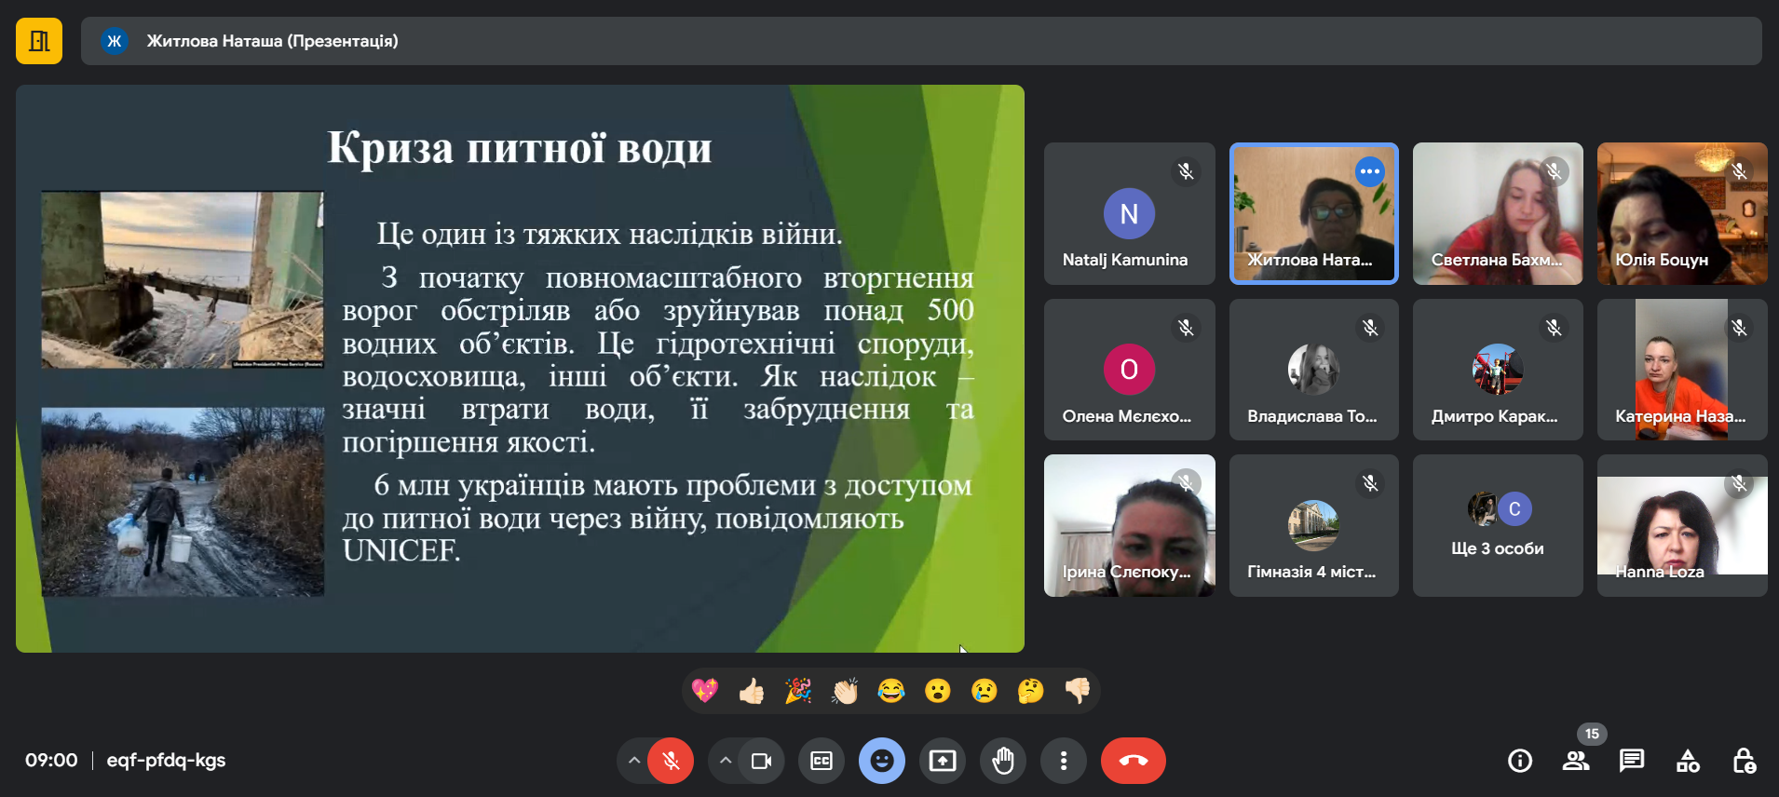Viewport: 1779px width, 797px height.
Task: Click the send reaction smiley button
Action: 881,761
